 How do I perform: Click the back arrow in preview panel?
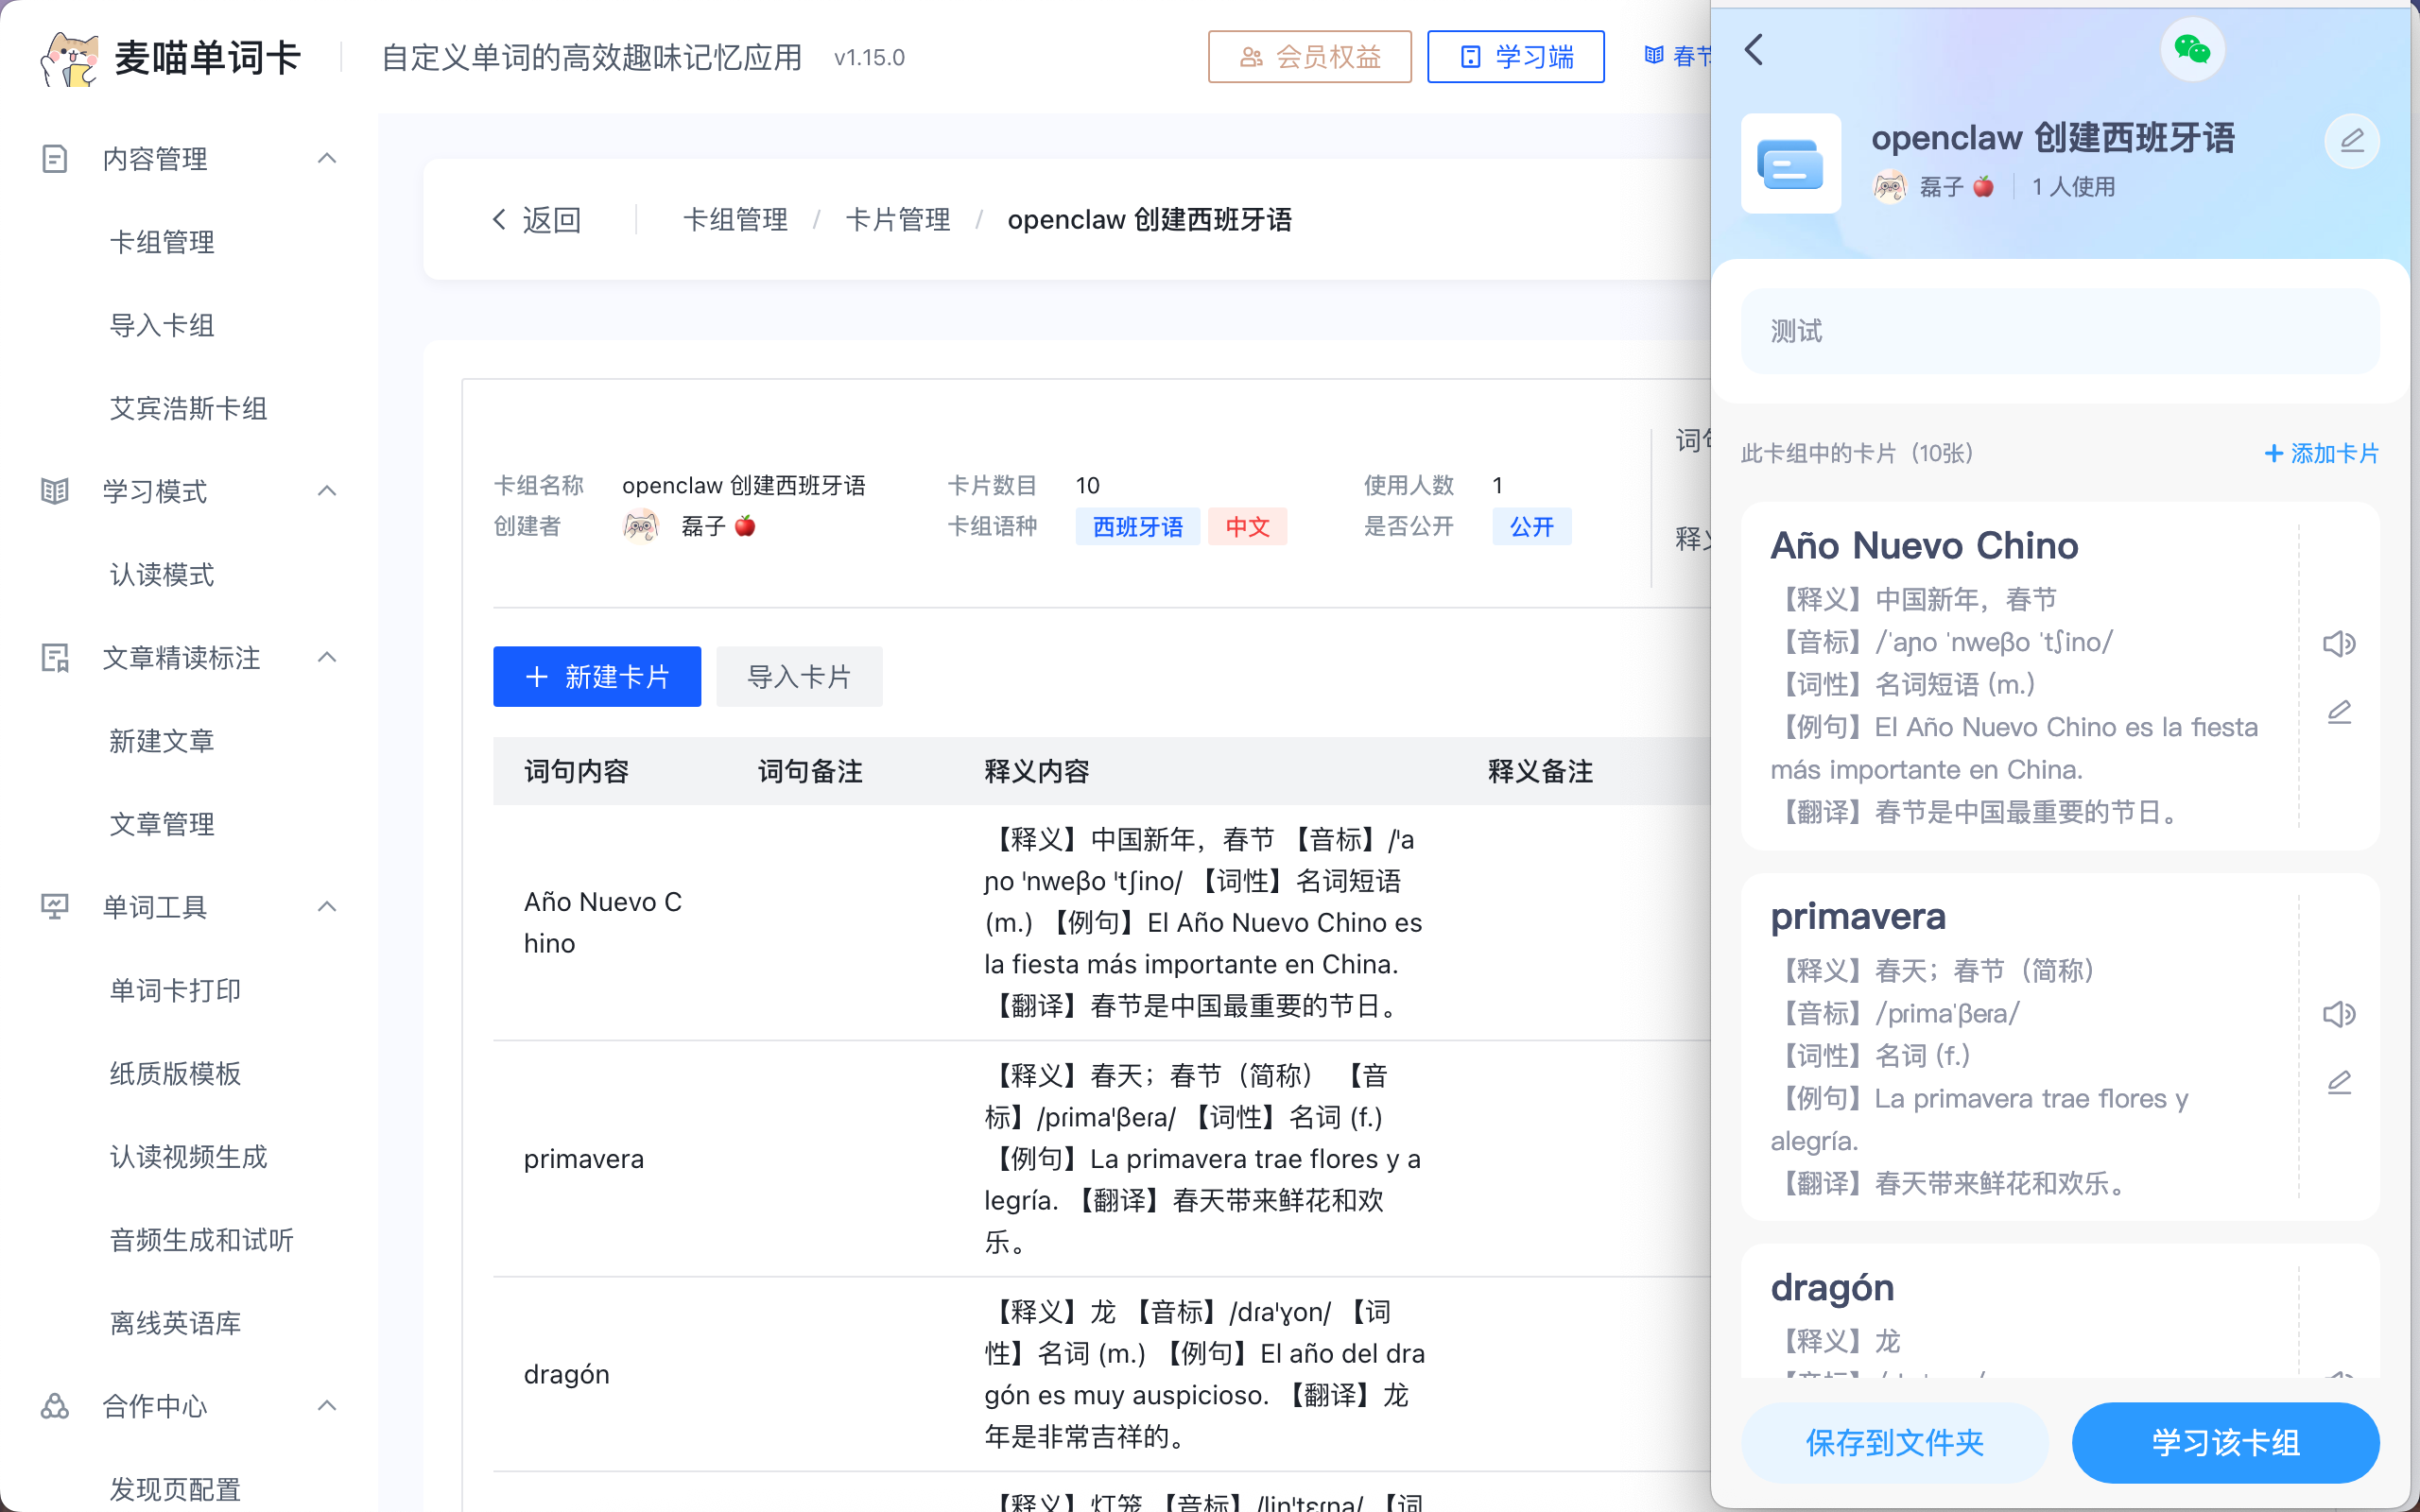pyautogui.click(x=1754, y=50)
